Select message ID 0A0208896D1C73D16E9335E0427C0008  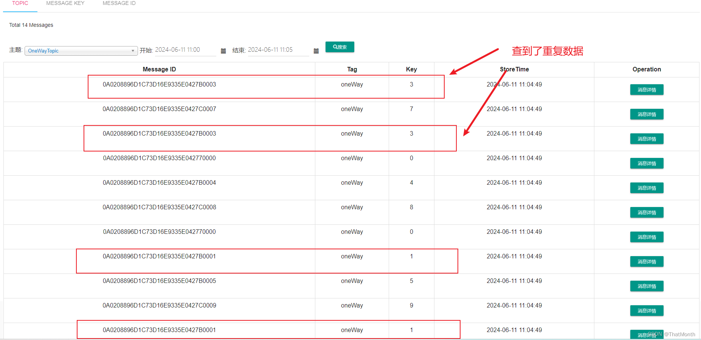159,207
